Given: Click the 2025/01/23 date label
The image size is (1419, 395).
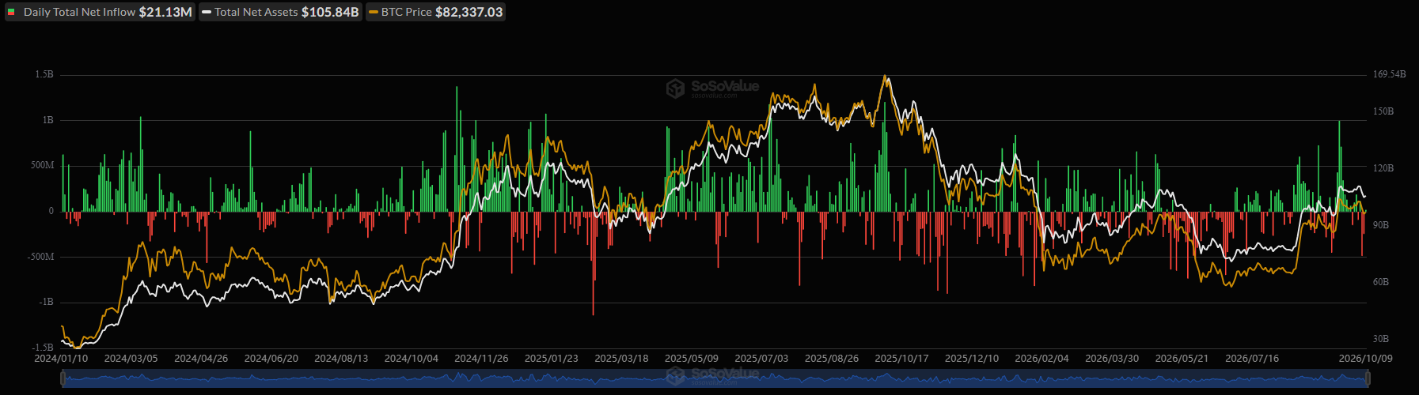Looking at the screenshot, I should point(552,359).
